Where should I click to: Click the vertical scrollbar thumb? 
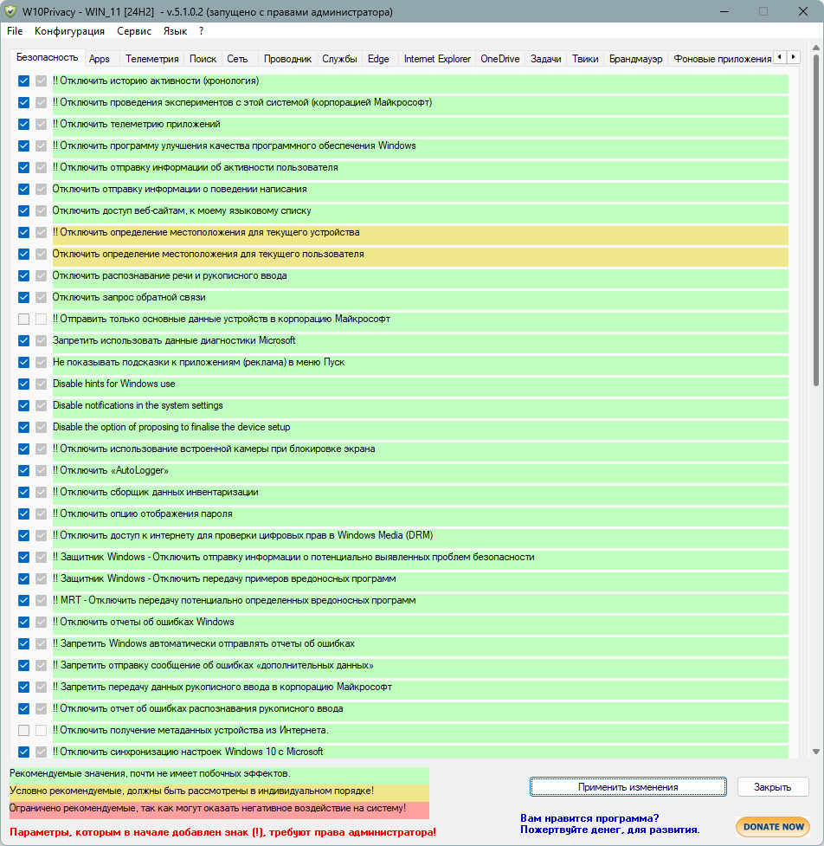pyautogui.click(x=816, y=221)
